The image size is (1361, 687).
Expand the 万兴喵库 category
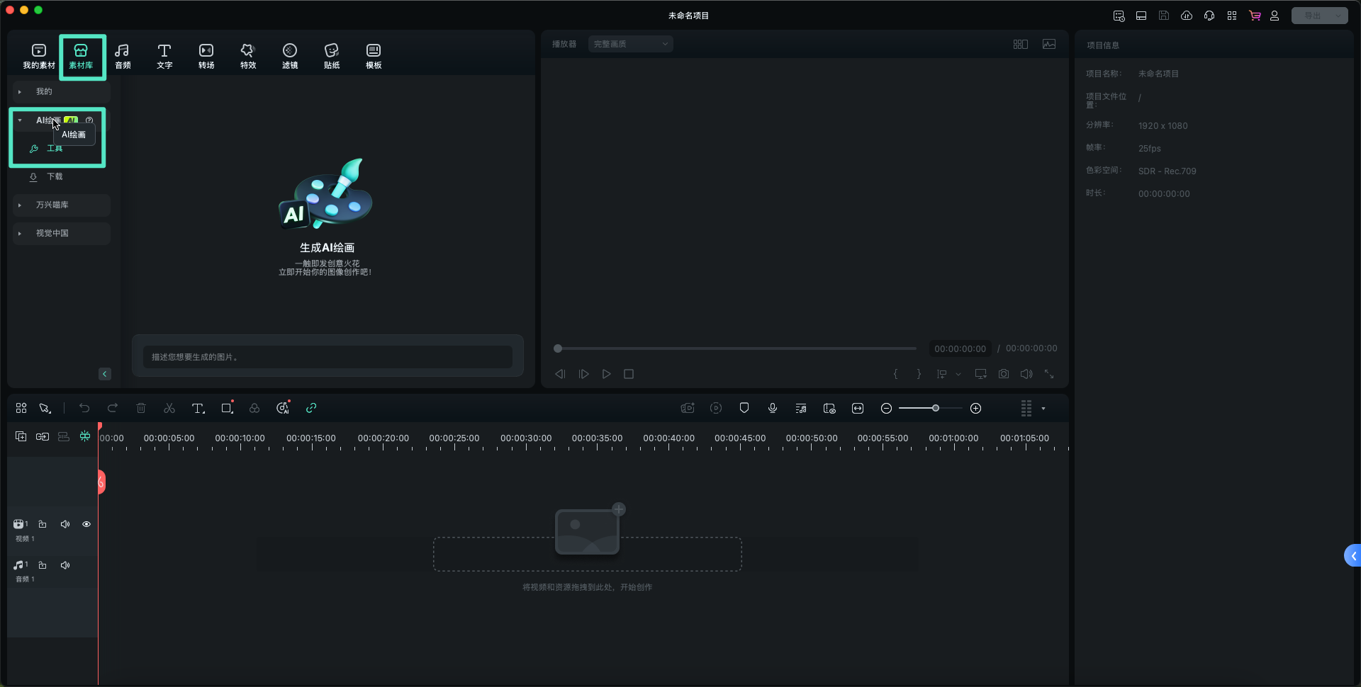(x=52, y=205)
